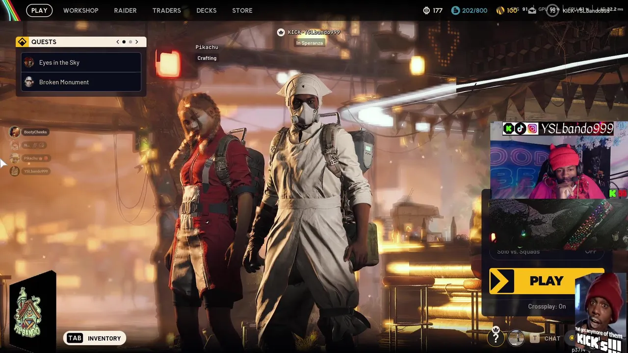Click the CHAT label
628x353 pixels.
pyautogui.click(x=552, y=338)
